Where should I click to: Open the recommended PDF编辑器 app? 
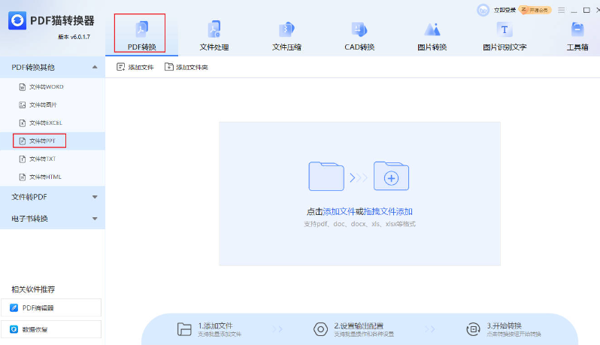tap(51, 307)
